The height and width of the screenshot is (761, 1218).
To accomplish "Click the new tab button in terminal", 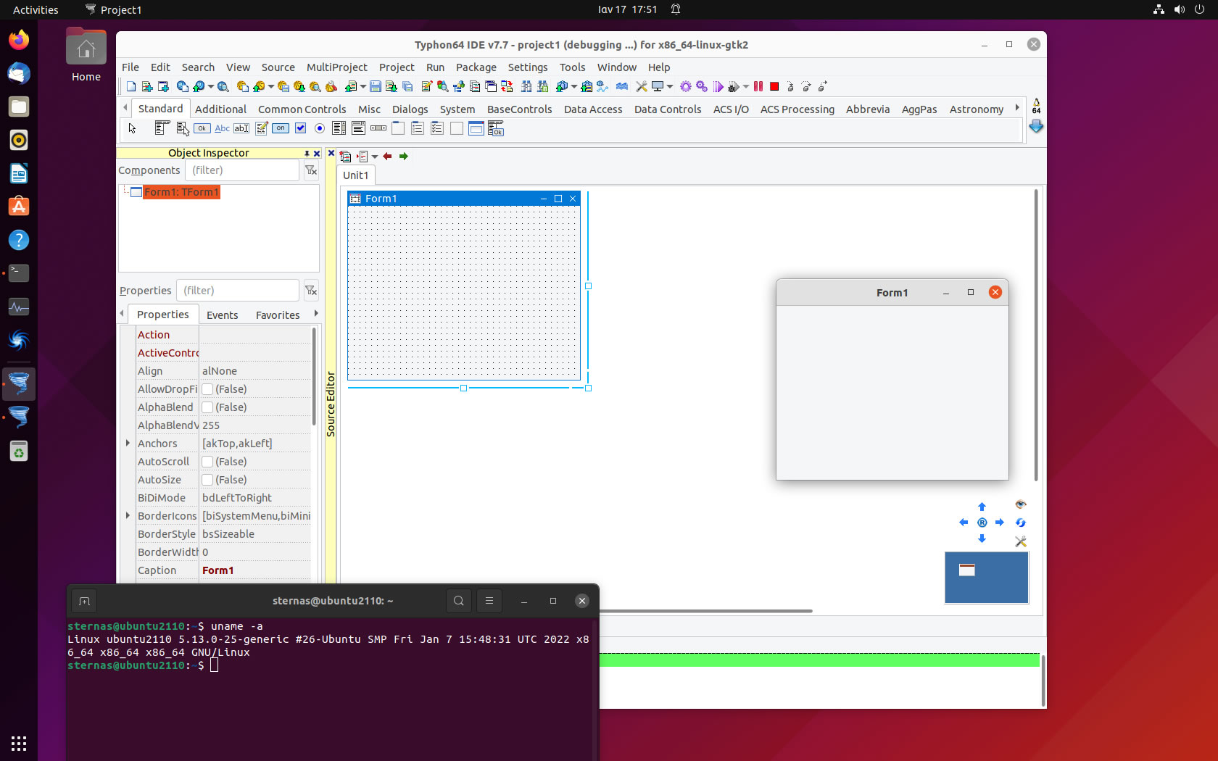I will 84,601.
